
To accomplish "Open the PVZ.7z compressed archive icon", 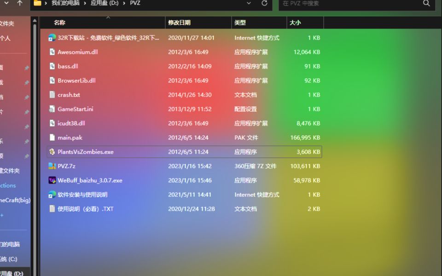I will [52, 166].
